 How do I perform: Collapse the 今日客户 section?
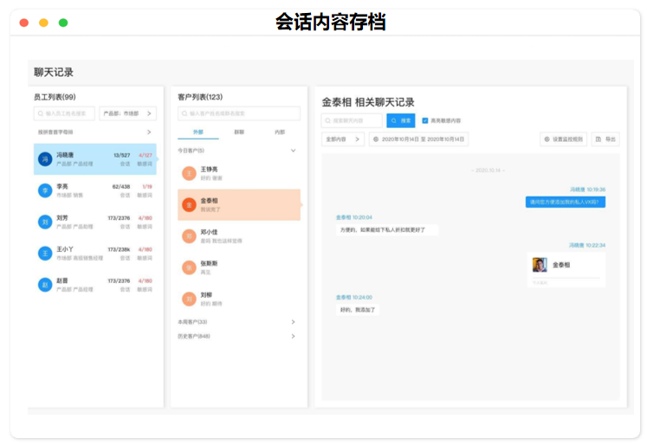pyautogui.click(x=294, y=151)
